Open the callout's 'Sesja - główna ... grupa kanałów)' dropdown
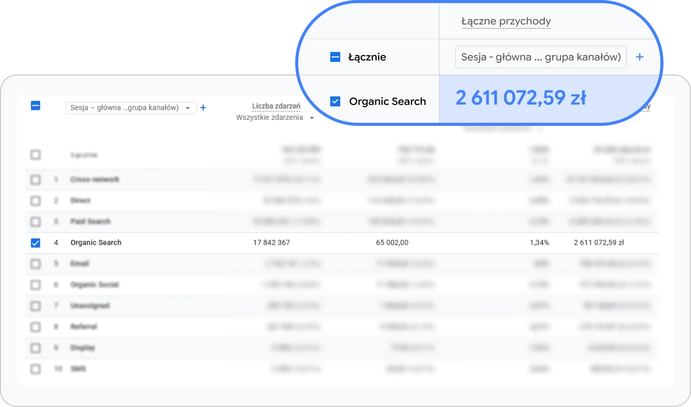Viewport: 691px width, 407px height. point(541,57)
